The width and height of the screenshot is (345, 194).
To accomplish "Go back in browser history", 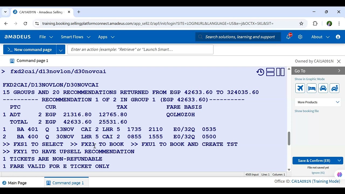I will [6, 23].
